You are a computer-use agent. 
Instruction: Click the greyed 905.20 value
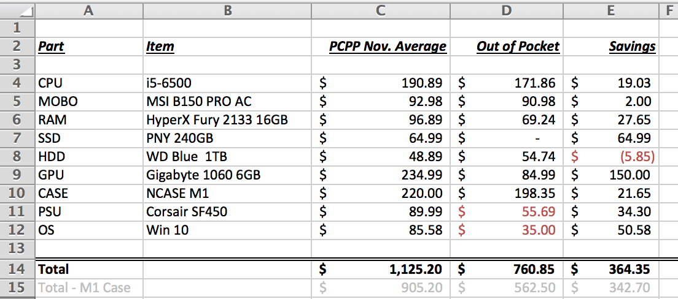point(421,287)
